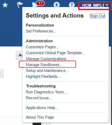This screenshot has width=112, height=125.
Task: Select Record Issue
Action: pyautogui.click(x=39, y=98)
